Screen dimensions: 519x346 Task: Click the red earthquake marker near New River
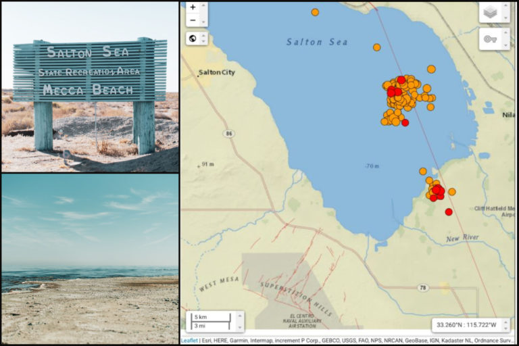coord(449,212)
